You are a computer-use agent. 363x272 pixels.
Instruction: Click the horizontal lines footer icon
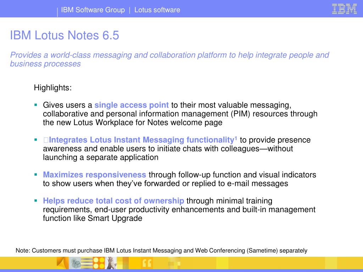[x=87, y=263]
